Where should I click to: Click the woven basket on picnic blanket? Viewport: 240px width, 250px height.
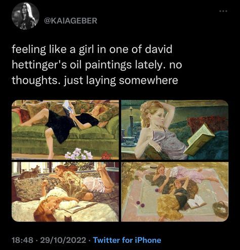[220, 210]
